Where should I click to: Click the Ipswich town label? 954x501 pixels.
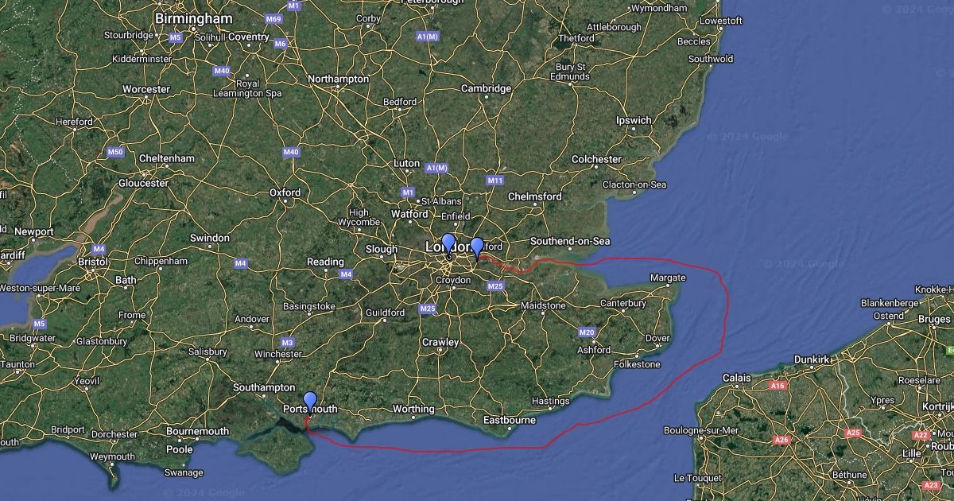[634, 121]
